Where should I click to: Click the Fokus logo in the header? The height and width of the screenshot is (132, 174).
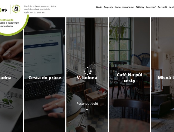coord(3,10)
